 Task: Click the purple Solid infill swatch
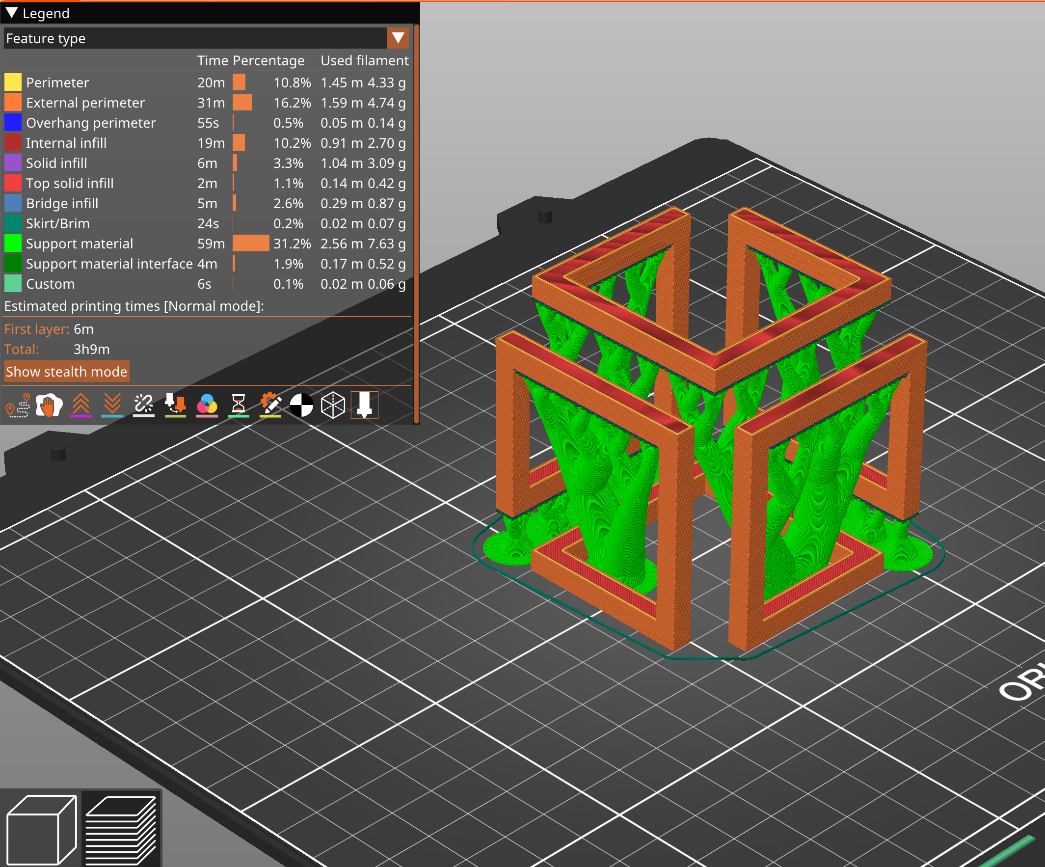click(x=13, y=163)
